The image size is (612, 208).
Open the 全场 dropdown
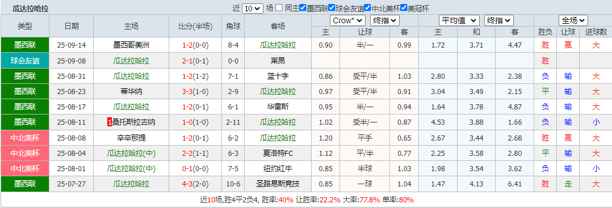pyautogui.click(x=573, y=20)
